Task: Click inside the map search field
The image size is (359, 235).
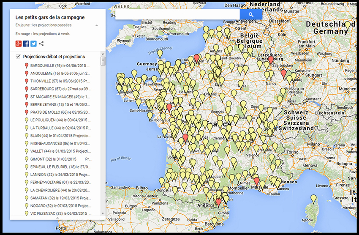Action: pos(177,14)
